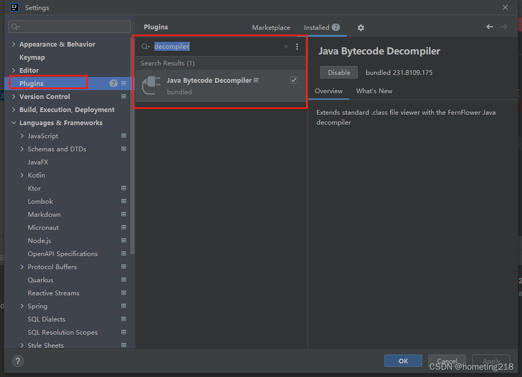Disable the Java Bytecode Decompiler plugin
The width and height of the screenshot is (522, 377).
338,72
